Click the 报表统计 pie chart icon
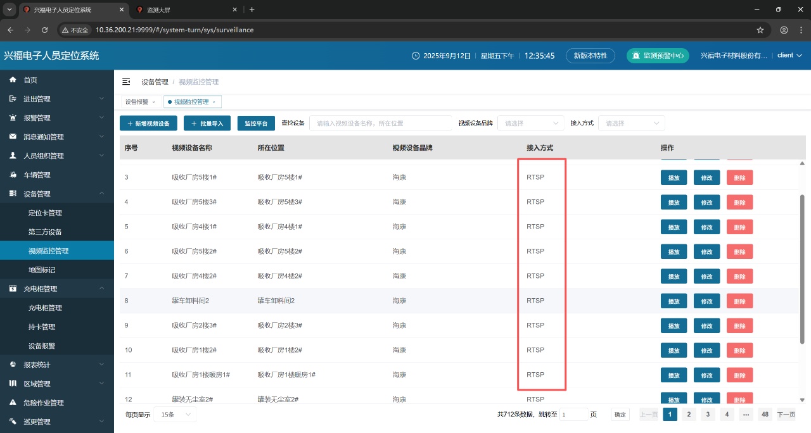This screenshot has width=811, height=433. pyautogui.click(x=13, y=365)
